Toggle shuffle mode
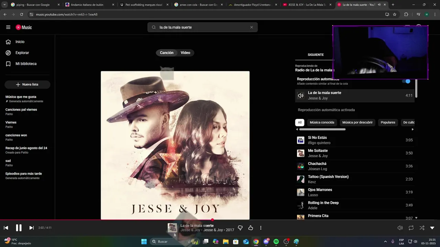 click(422, 228)
